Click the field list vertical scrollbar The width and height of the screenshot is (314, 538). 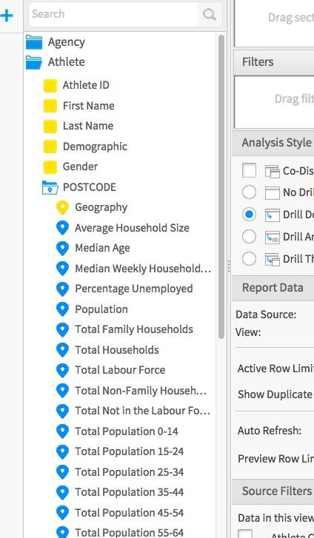click(x=221, y=187)
